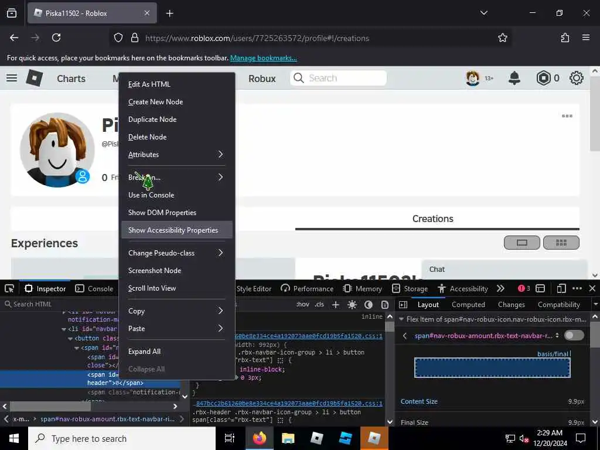Viewport: 600px width, 450px height.
Task: Switch to the Console tab
Action: point(94,288)
